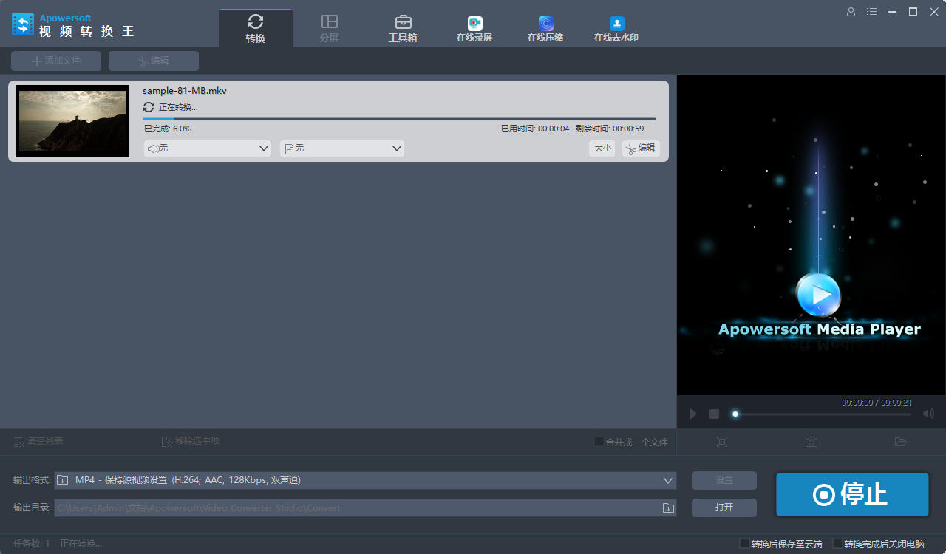Enable the 转换完成后关闭电脑 checkbox
The height and width of the screenshot is (554, 946).
click(837, 544)
